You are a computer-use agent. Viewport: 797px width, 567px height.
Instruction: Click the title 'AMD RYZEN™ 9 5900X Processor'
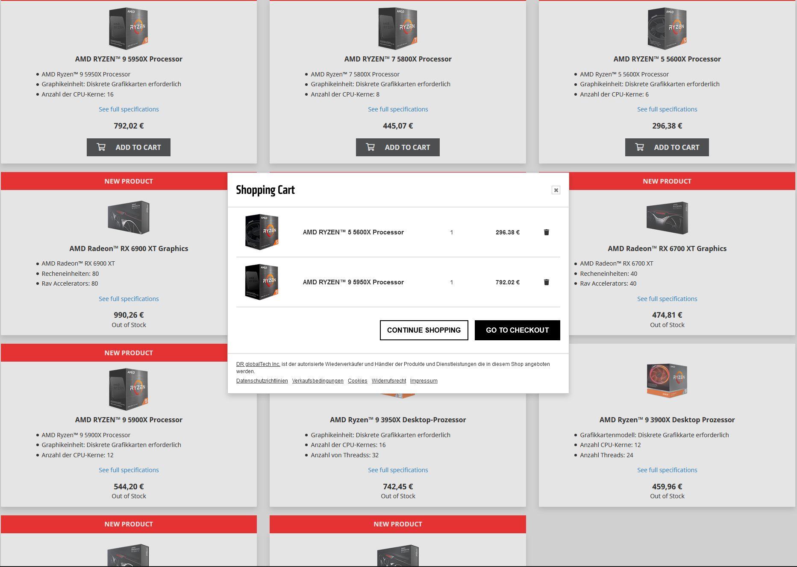(x=129, y=420)
